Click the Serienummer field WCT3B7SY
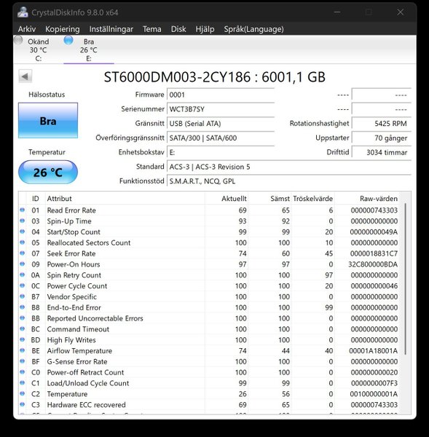429x437 pixels. tap(221, 109)
